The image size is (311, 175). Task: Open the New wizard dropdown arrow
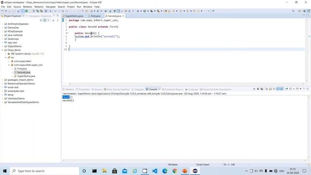[6, 11]
